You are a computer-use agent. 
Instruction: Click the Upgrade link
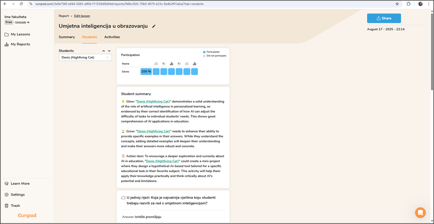(x=21, y=22)
